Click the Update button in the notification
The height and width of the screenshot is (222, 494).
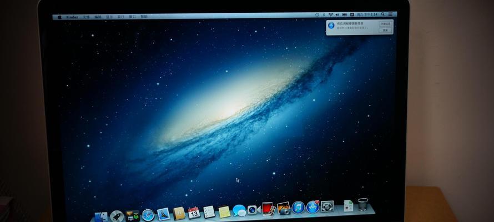[386, 30]
